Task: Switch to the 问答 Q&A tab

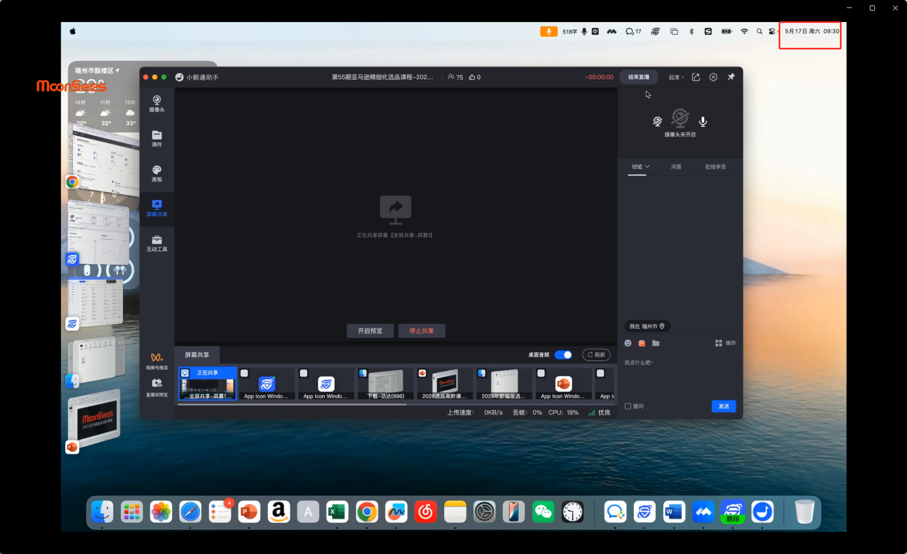Action: click(x=676, y=166)
